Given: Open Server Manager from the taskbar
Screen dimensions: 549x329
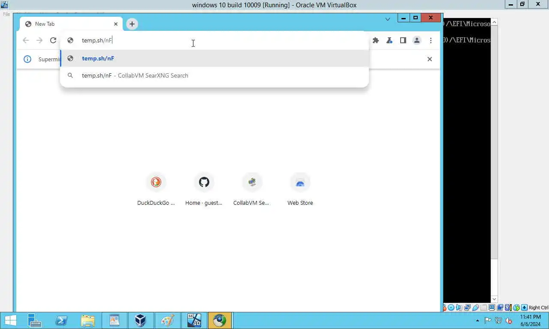Looking at the screenshot, I should [34, 320].
